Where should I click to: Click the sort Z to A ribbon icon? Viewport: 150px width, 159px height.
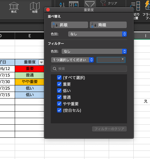pyautogui.click(x=74, y=4)
